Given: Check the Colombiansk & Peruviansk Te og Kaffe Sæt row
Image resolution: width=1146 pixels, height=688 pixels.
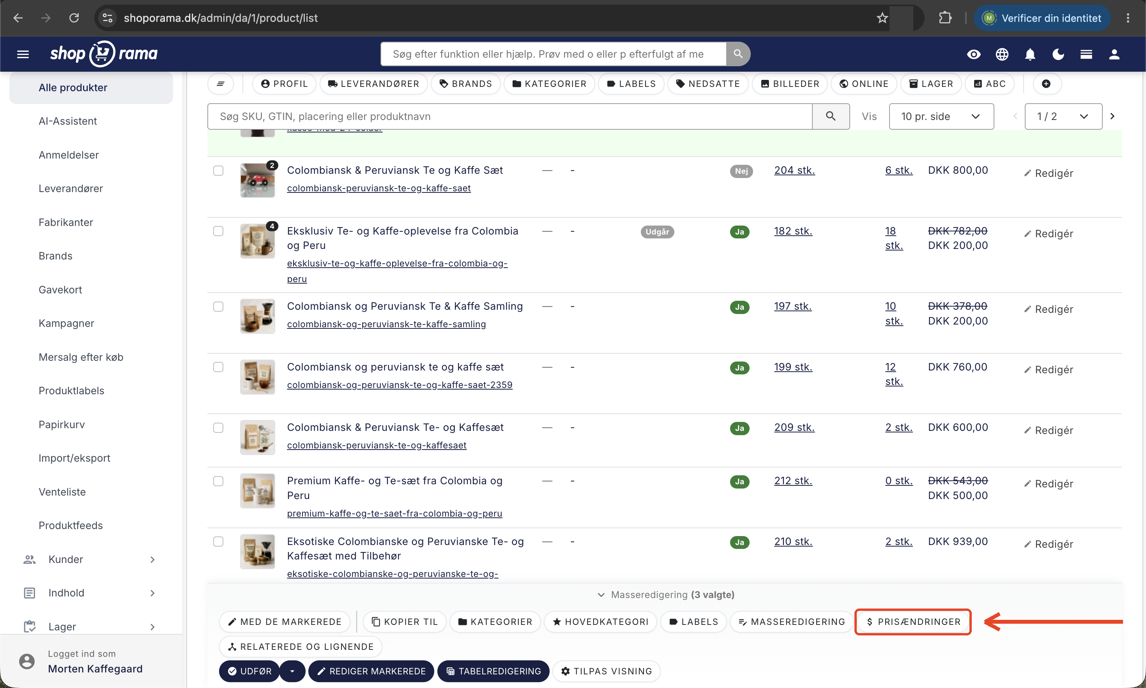Looking at the screenshot, I should pos(218,171).
